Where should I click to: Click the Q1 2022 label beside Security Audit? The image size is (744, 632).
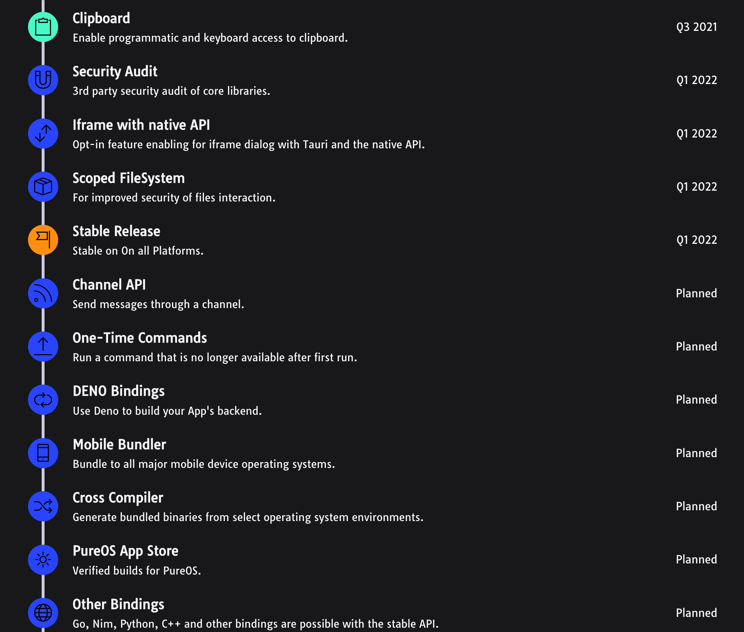tap(696, 80)
